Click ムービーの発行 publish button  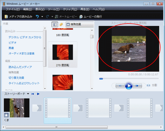(91, 17)
